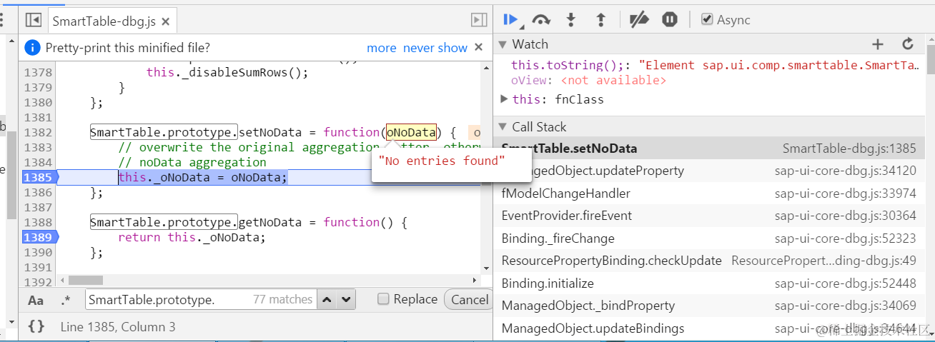This screenshot has width=935, height=342.
Task: Resume script execution
Action: [x=510, y=19]
